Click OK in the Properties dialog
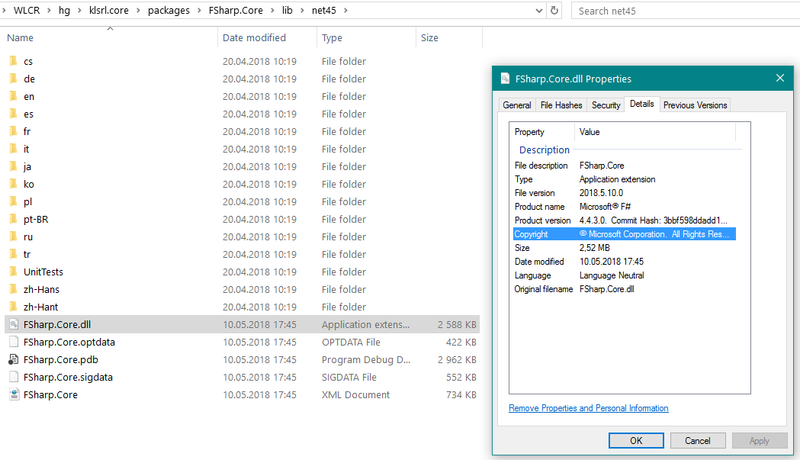This screenshot has width=800, height=460. pyautogui.click(x=636, y=441)
